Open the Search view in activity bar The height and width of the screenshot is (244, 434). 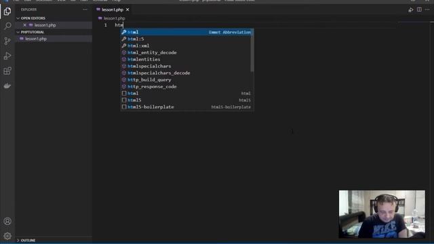(x=7, y=26)
